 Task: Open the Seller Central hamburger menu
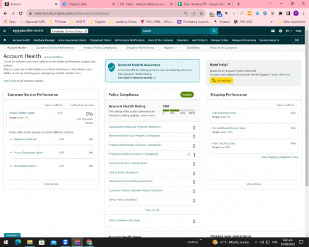coord(4,31)
